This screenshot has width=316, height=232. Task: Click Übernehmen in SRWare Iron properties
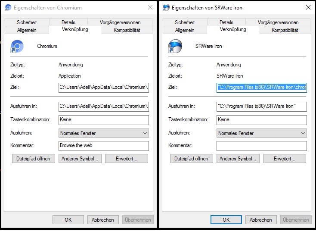(296, 219)
